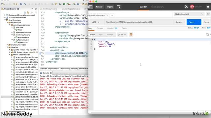
Task: Open the response Cookies tab
Action: [100, 28]
